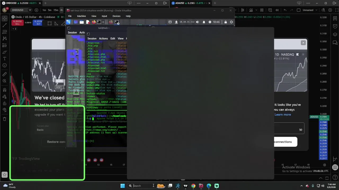Open the Edit menu in front terminal
The width and height of the screenshot is (339, 190).
pyautogui.click(x=113, y=39)
